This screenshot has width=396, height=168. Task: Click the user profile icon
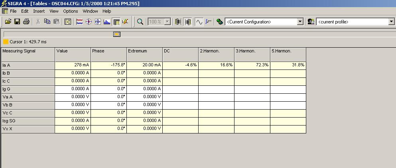pos(311,21)
